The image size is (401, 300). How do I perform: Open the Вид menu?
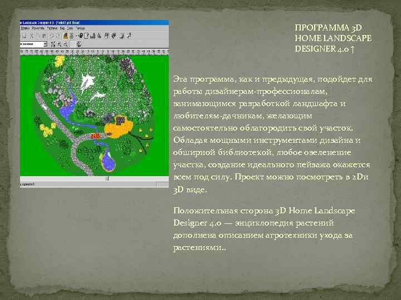[62, 28]
